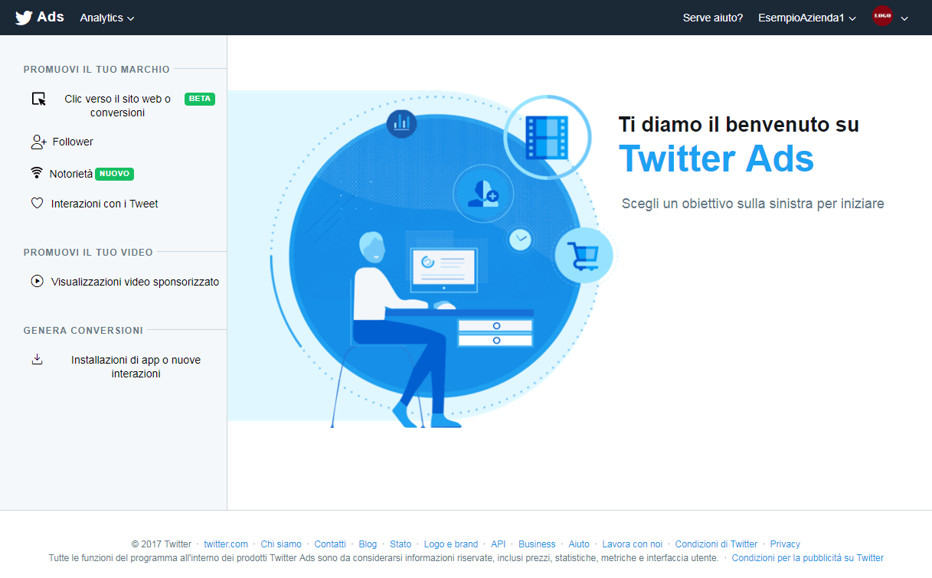Open the twitter.com footer link
The width and height of the screenshot is (932, 578).
pos(226,544)
